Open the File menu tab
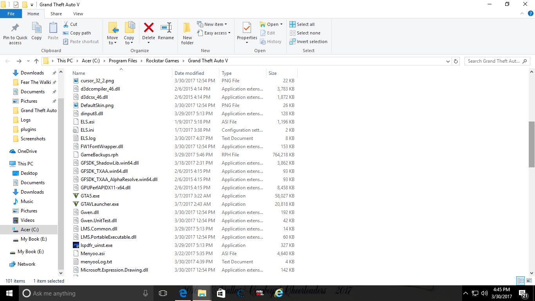 click(x=11, y=14)
